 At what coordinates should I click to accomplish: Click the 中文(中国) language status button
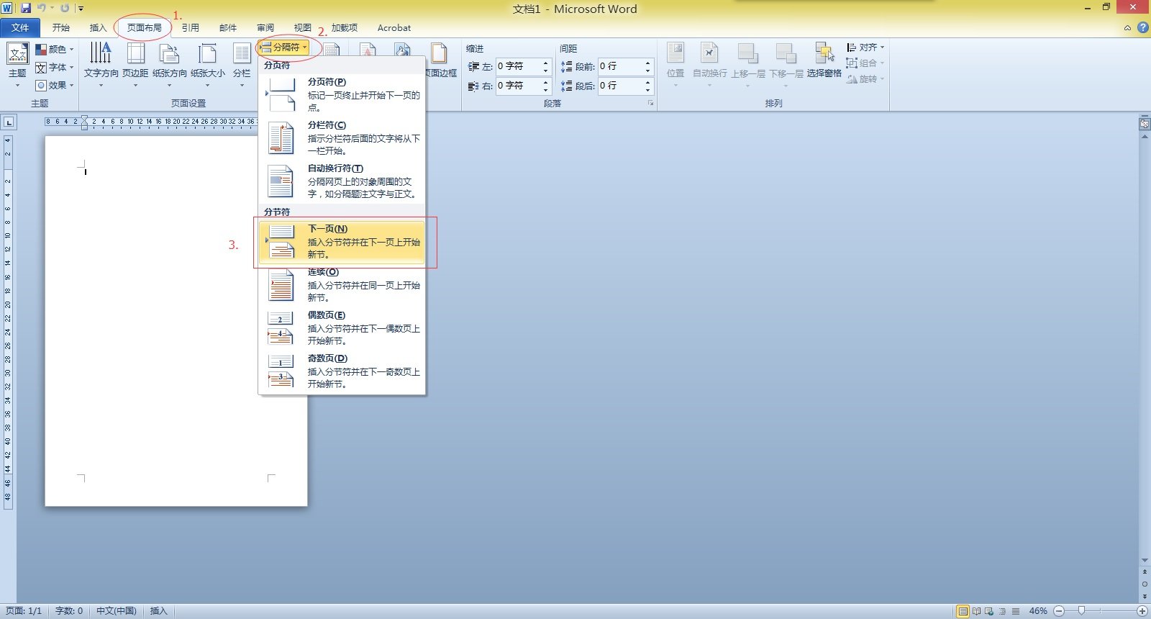click(117, 611)
